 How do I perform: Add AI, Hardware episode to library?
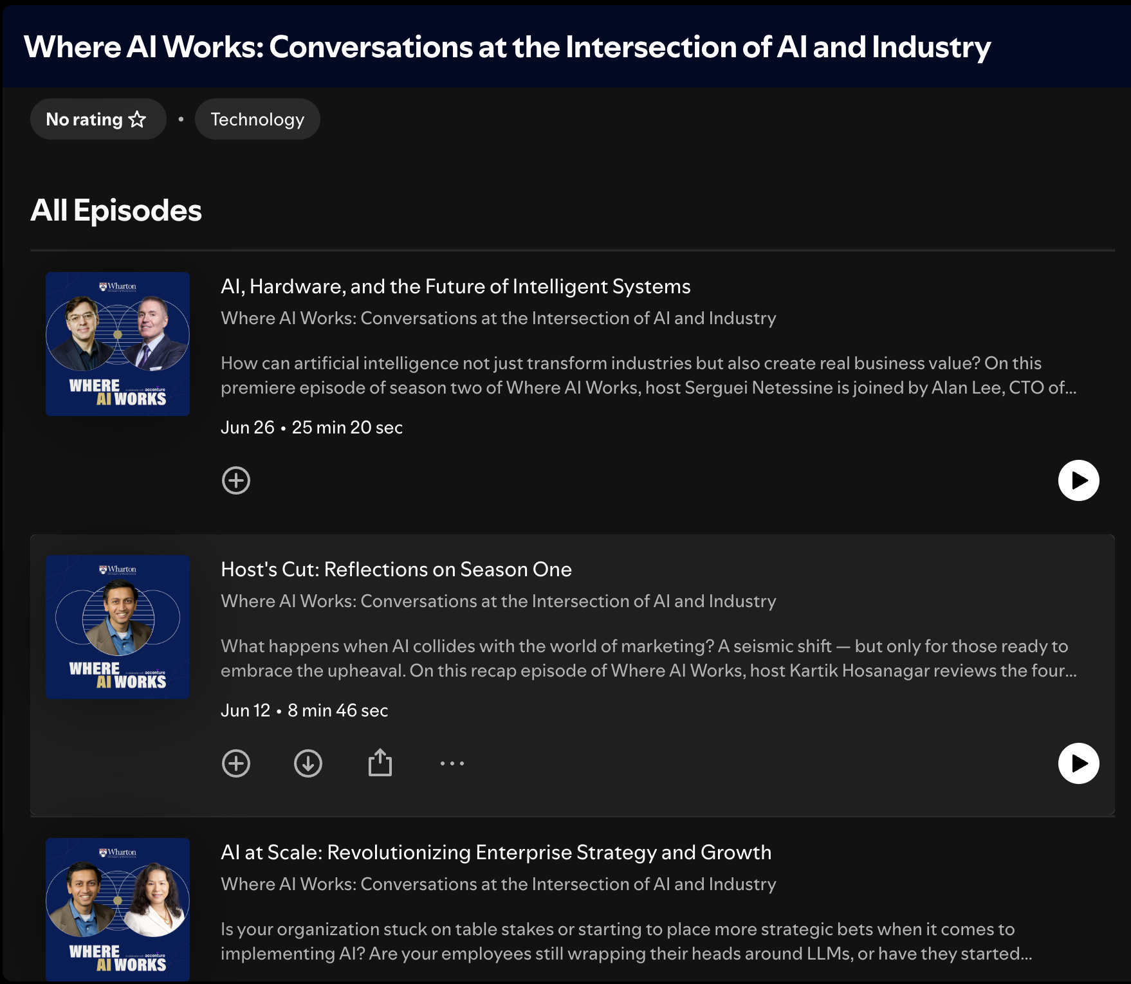(x=236, y=480)
